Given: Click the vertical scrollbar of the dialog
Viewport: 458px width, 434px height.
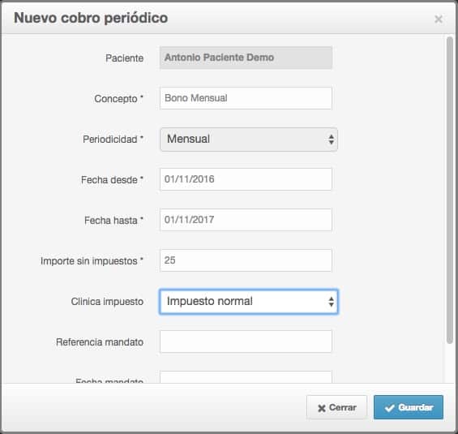Looking at the screenshot, I should tap(450, 190).
